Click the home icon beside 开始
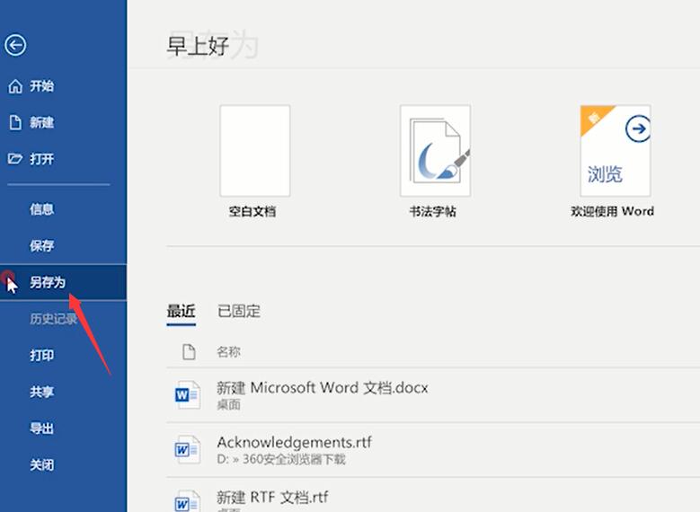 point(15,86)
